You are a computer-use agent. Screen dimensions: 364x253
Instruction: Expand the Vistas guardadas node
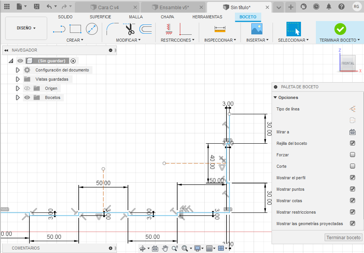point(18,79)
